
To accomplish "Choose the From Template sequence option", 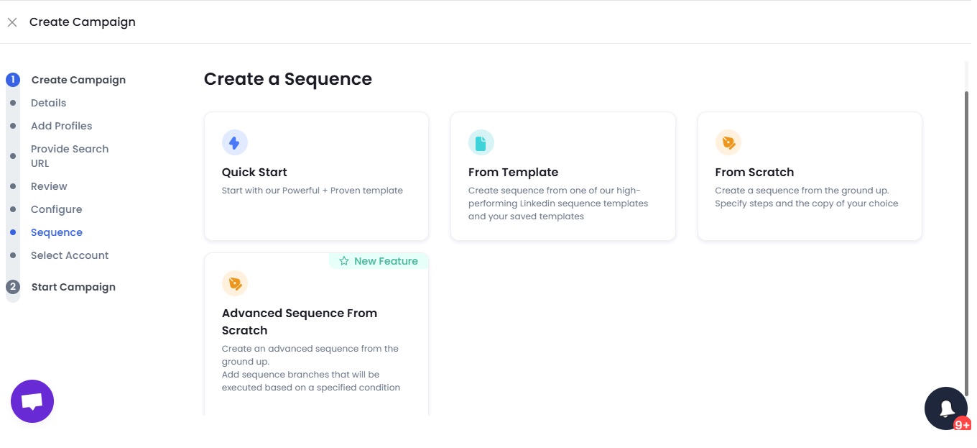I will [562, 176].
